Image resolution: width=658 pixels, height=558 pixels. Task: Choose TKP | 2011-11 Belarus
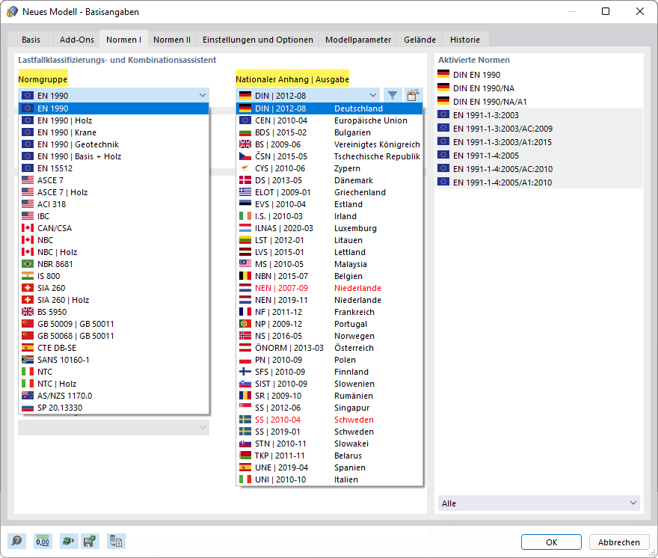pos(330,456)
